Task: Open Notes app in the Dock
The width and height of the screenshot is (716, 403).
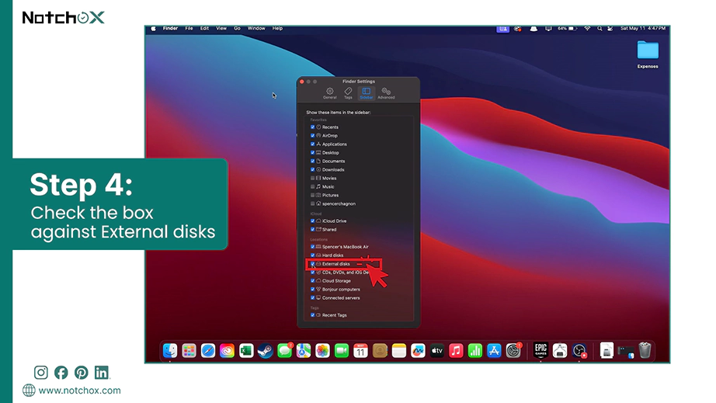Action: (x=398, y=350)
